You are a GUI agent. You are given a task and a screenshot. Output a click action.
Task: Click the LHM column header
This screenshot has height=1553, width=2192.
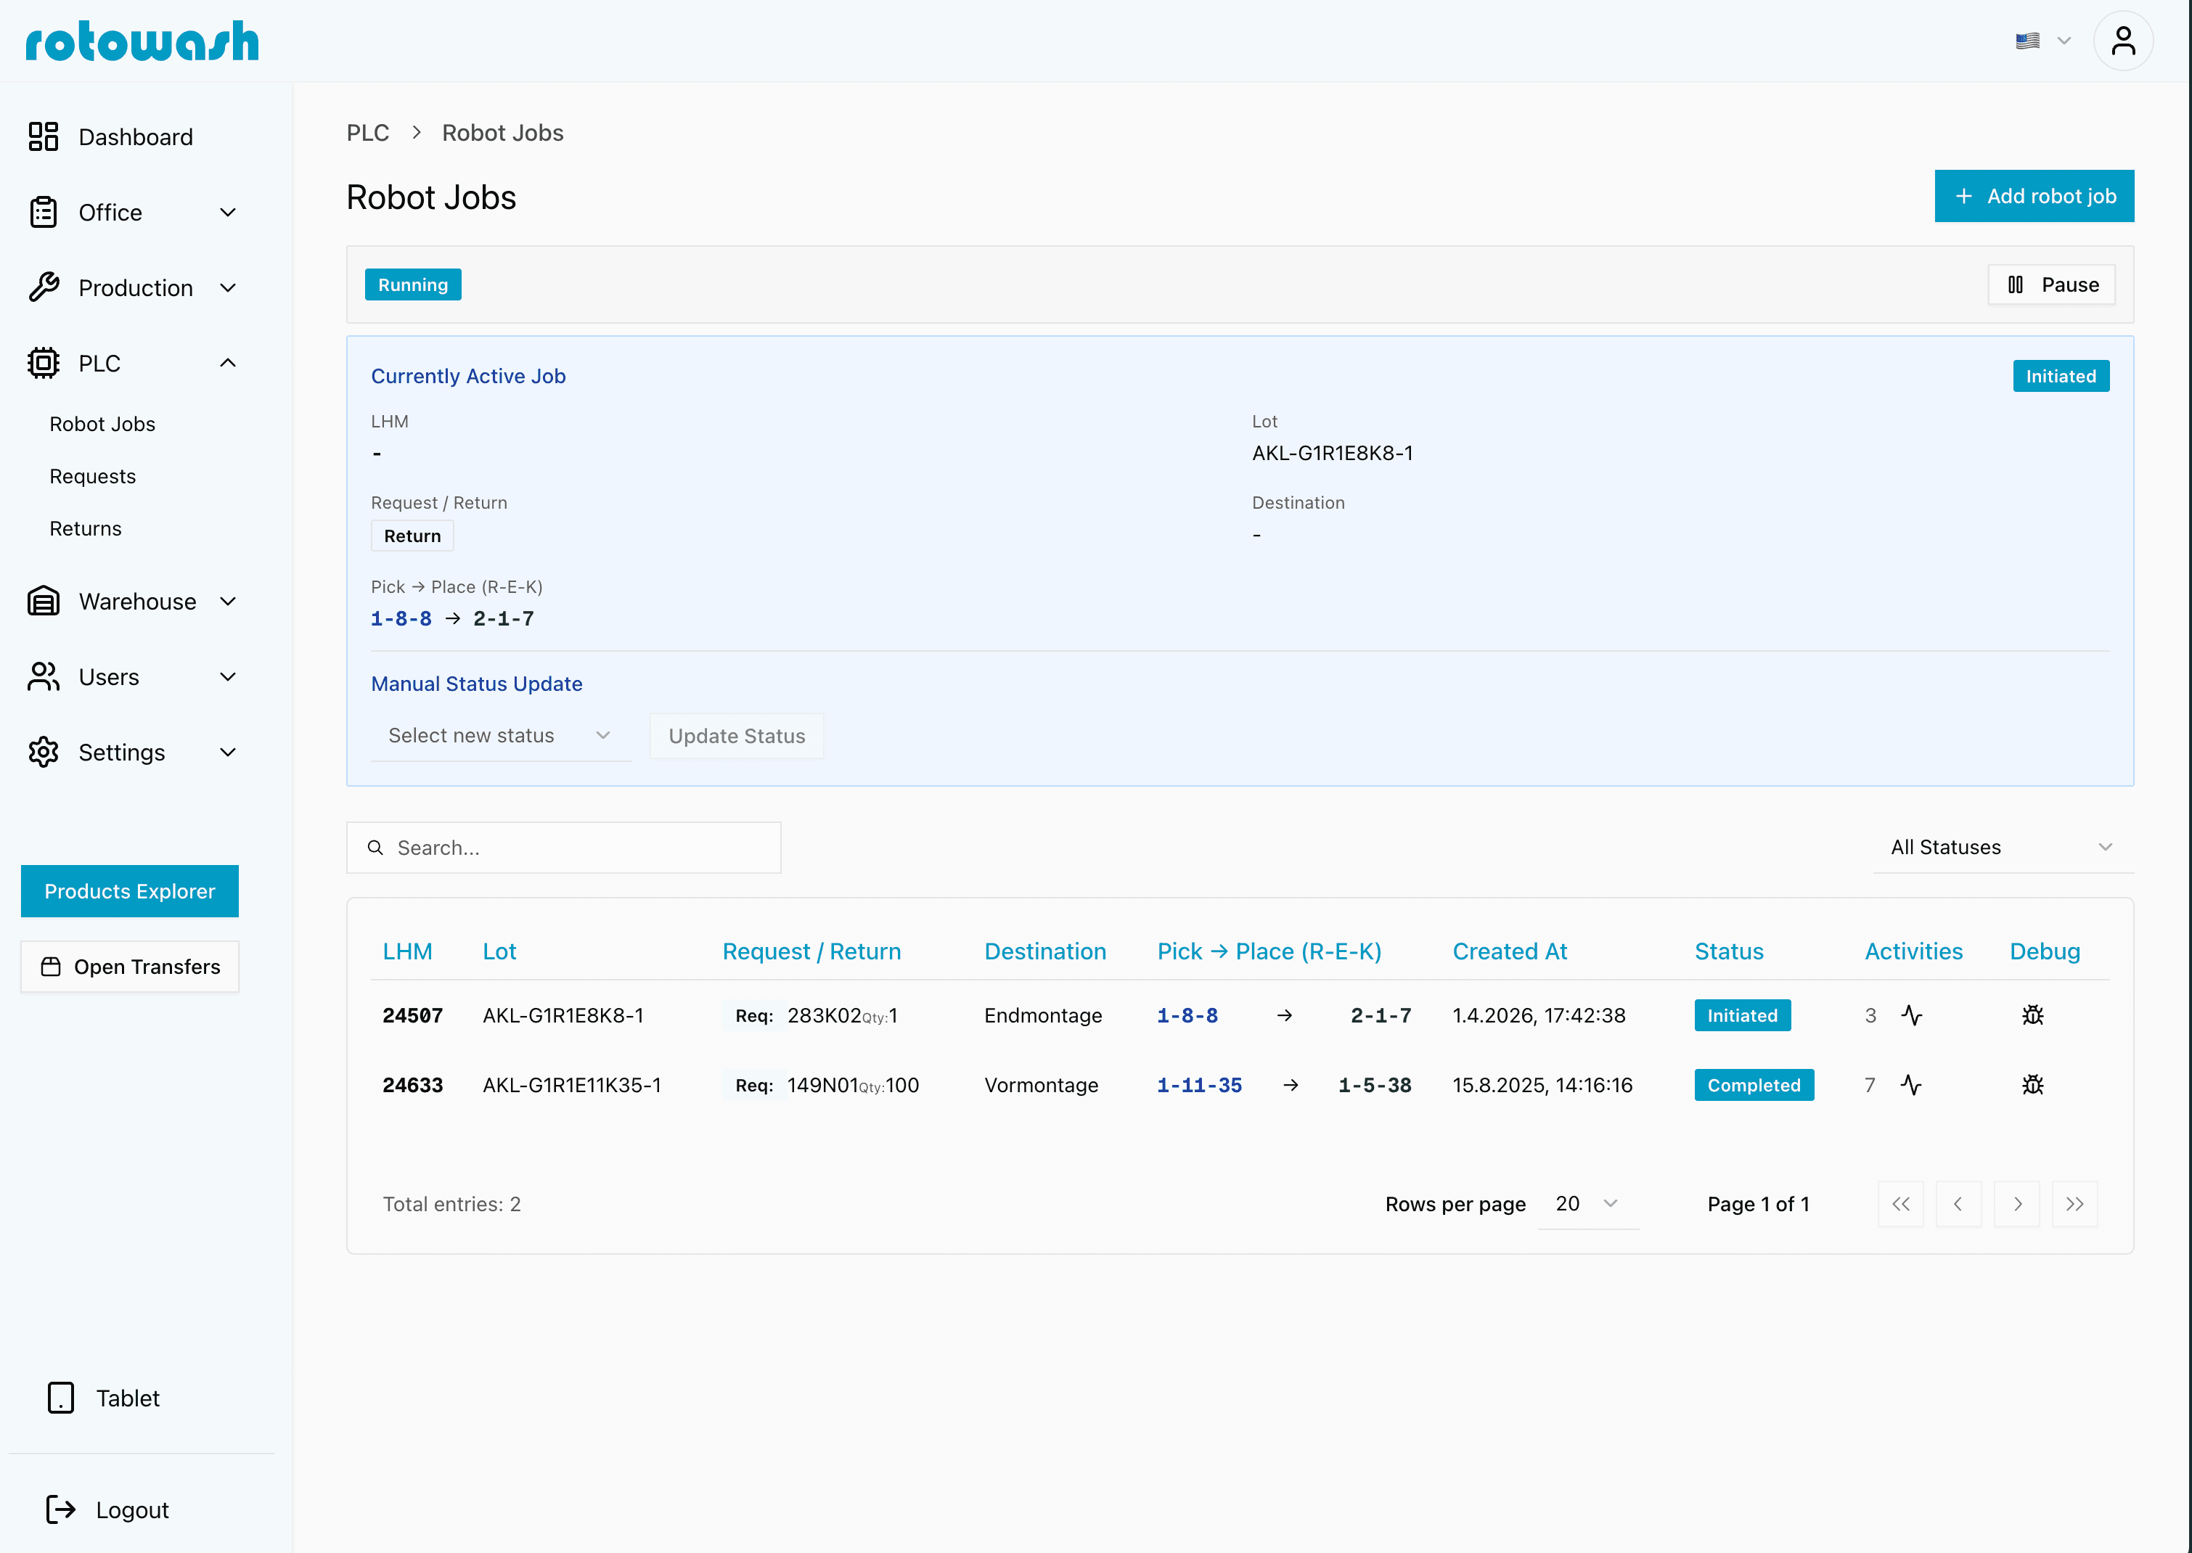(x=407, y=951)
